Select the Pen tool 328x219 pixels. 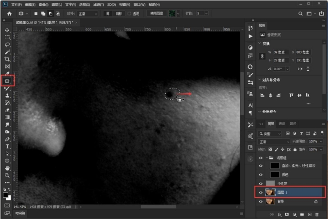coord(7,139)
